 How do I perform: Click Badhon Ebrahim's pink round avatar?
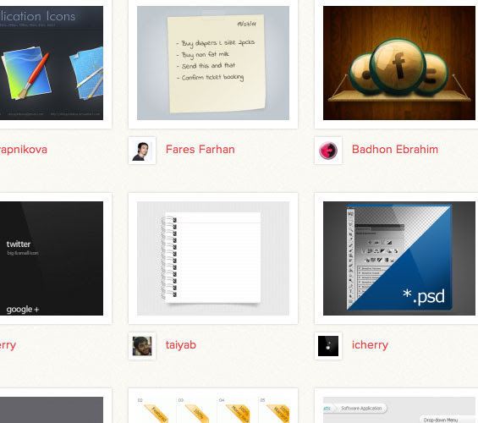tap(328, 151)
